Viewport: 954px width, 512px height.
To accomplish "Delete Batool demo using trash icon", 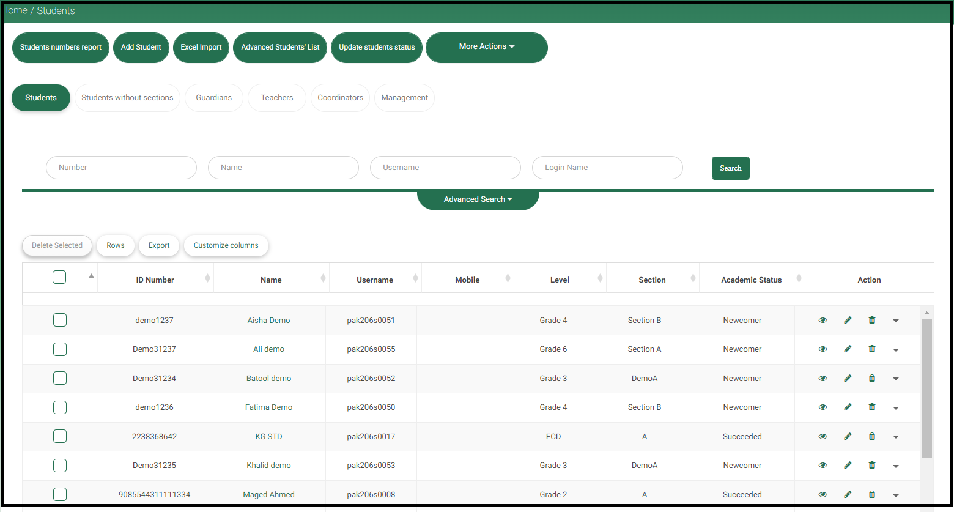I will 872,378.
